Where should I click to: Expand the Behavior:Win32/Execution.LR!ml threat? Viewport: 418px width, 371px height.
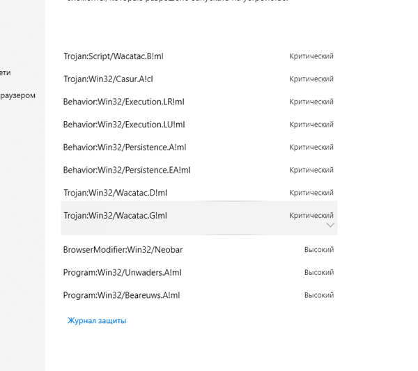click(x=123, y=102)
